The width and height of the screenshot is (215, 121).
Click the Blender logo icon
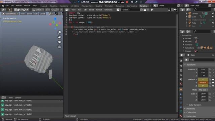(3, 6)
